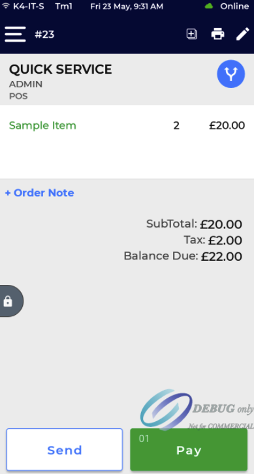
Task: Tap the Tax £2.00 line
Action: pyautogui.click(x=213, y=241)
